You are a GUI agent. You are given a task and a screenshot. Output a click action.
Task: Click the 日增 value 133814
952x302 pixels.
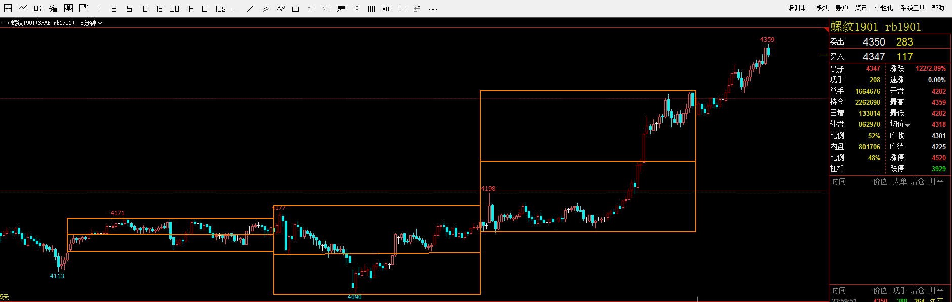[x=870, y=113]
